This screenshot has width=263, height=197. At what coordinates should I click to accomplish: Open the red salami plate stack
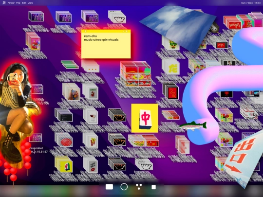tap(64, 140)
